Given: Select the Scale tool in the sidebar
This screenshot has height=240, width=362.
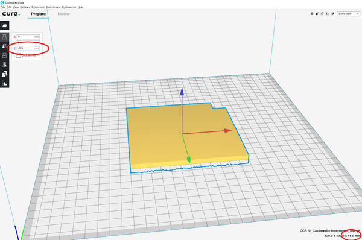Looking at the screenshot, I should coord(4,46).
